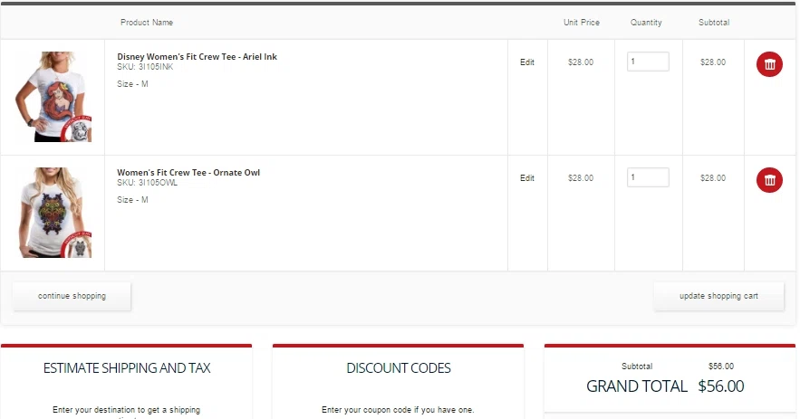The height and width of the screenshot is (419, 800).
Task: Click the Subtotal column header
Action: 714,23
